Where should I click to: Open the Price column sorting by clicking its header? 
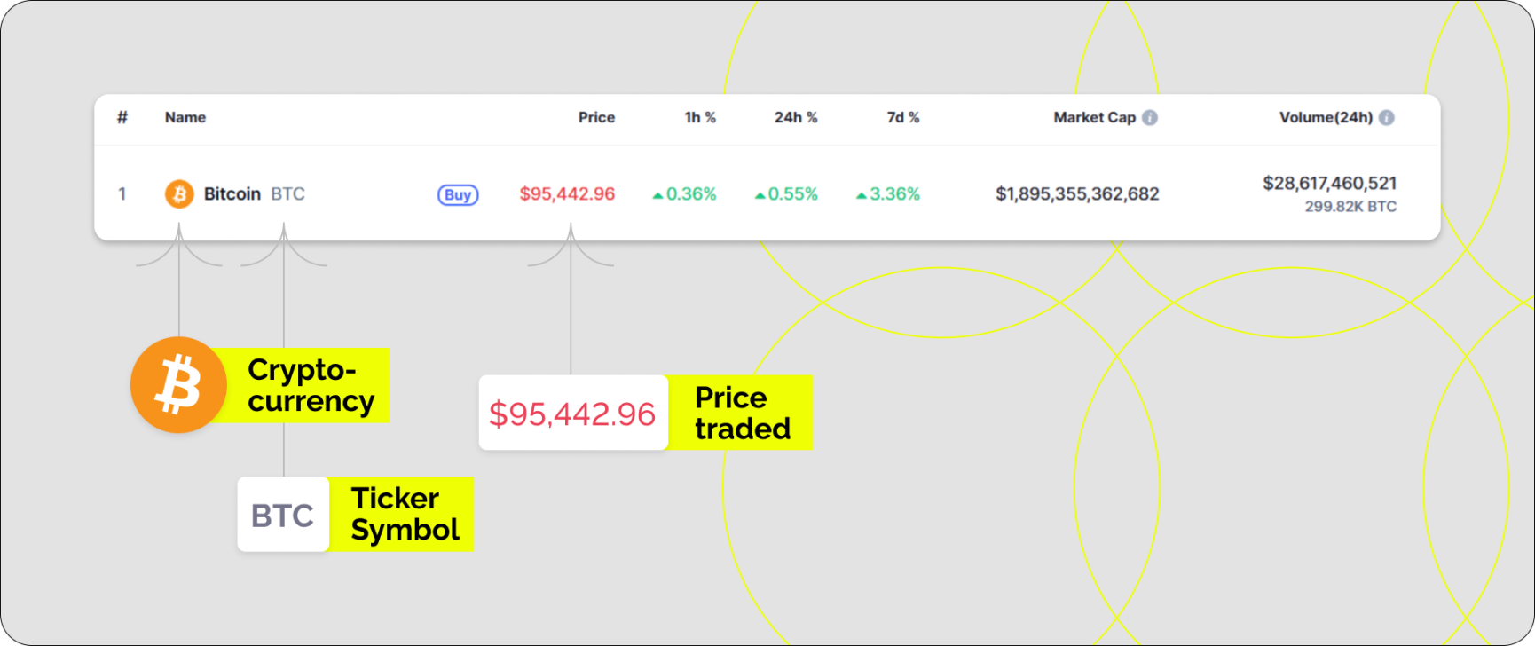pos(596,116)
